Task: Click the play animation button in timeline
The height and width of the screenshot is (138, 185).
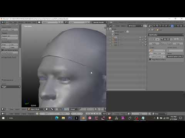Action: (94, 113)
